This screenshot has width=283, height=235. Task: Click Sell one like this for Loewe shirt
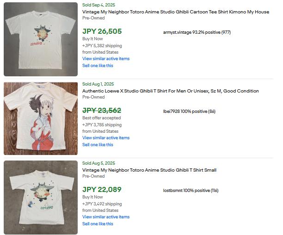pyautogui.click(x=98, y=145)
